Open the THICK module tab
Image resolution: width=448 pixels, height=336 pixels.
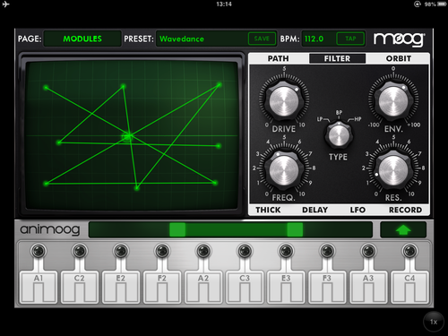tap(268, 210)
